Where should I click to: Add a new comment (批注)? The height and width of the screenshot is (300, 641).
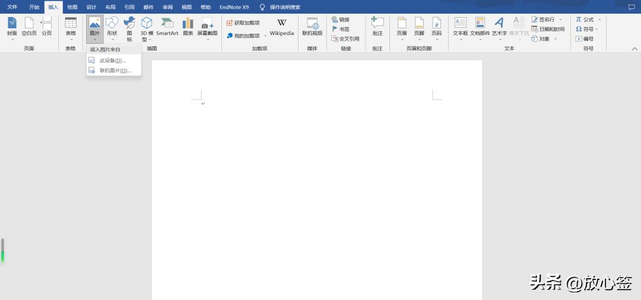[377, 28]
